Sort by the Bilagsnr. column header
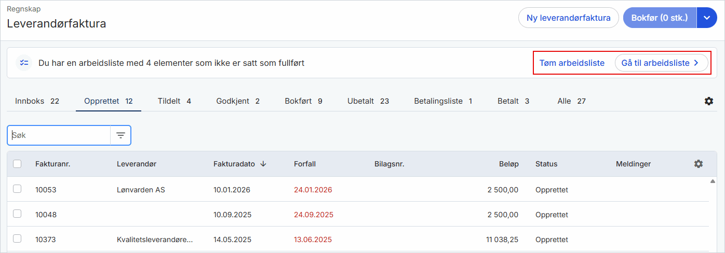725x253 pixels. click(390, 164)
